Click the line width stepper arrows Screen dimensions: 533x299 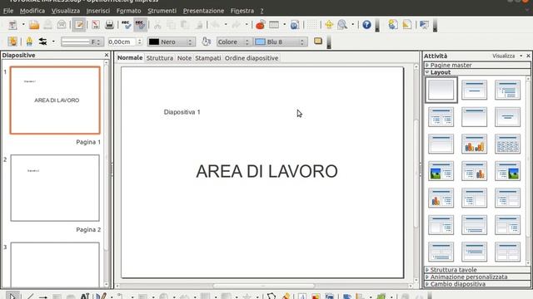[x=139, y=42]
